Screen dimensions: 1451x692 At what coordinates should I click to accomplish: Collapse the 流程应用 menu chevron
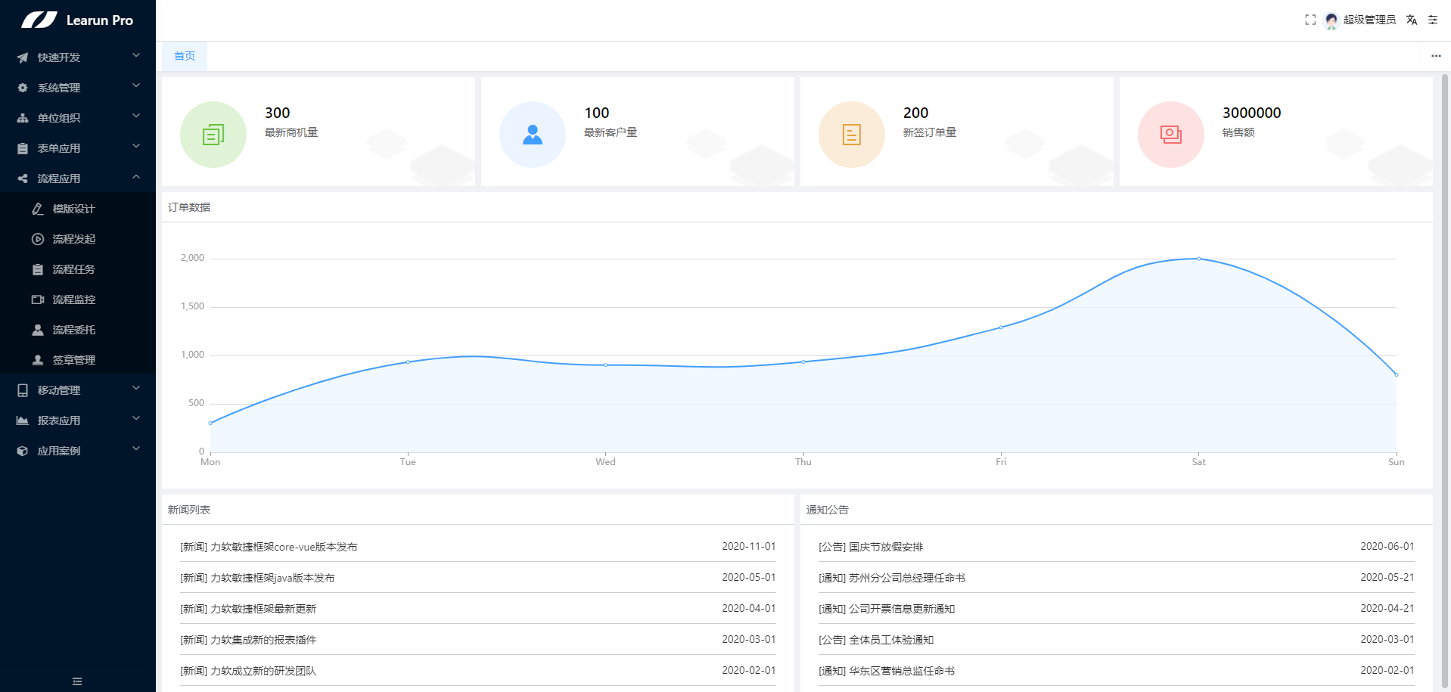click(x=136, y=177)
